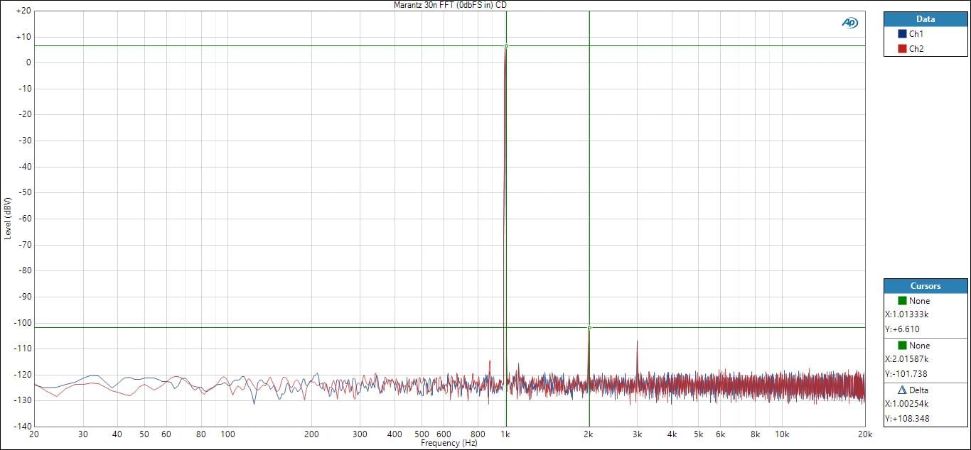The height and width of the screenshot is (450, 971).
Task: Click the 3k harmonic peak on the graph
Action: [x=637, y=342]
